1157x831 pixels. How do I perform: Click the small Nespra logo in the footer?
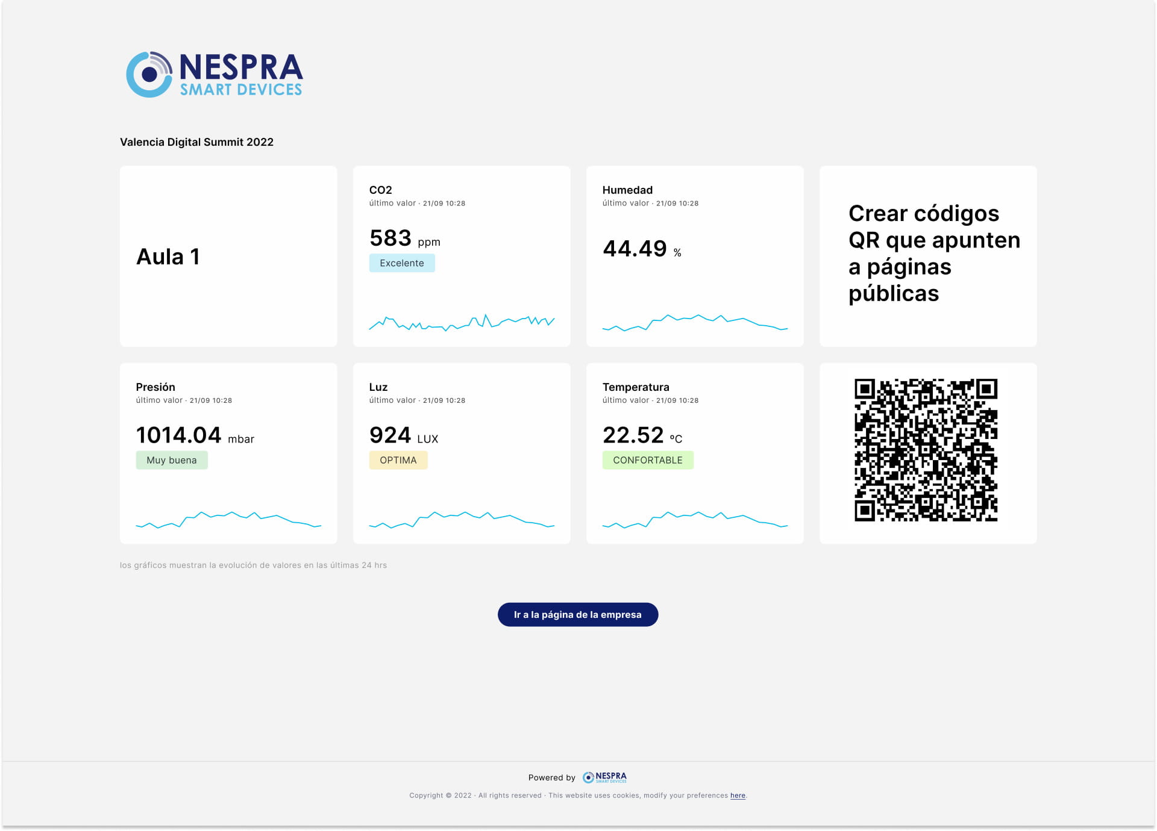tap(604, 777)
